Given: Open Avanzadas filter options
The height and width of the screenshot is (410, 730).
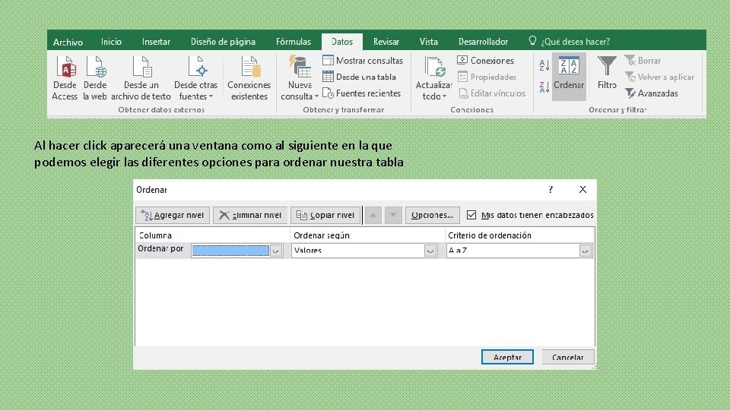Looking at the screenshot, I should point(652,93).
